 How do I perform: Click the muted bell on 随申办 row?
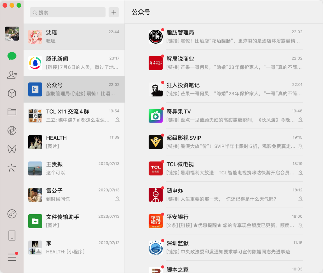pos(301,199)
